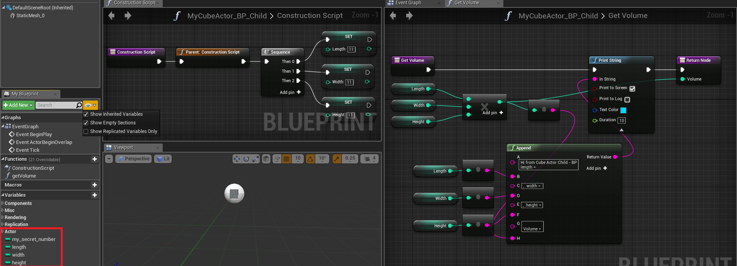The width and height of the screenshot is (737, 266).
Task: Open grid snap size dropdown showing 10
Action: click(298, 158)
